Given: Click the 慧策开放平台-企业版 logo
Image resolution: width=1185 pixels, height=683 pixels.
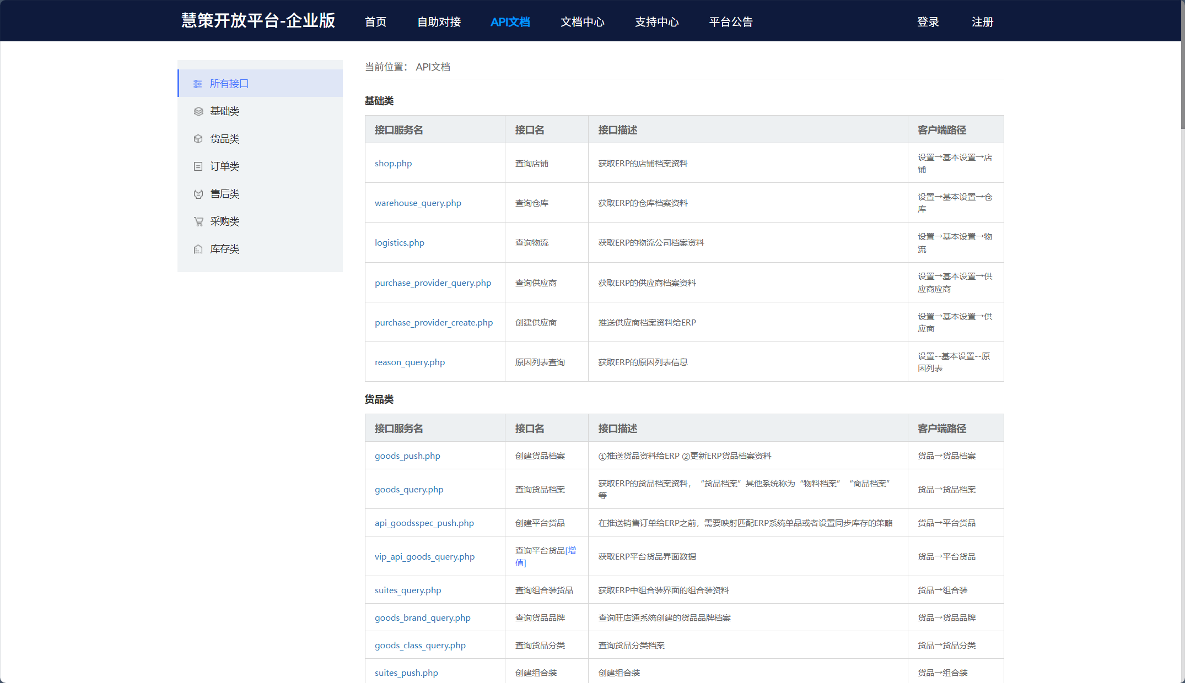Looking at the screenshot, I should [x=257, y=21].
